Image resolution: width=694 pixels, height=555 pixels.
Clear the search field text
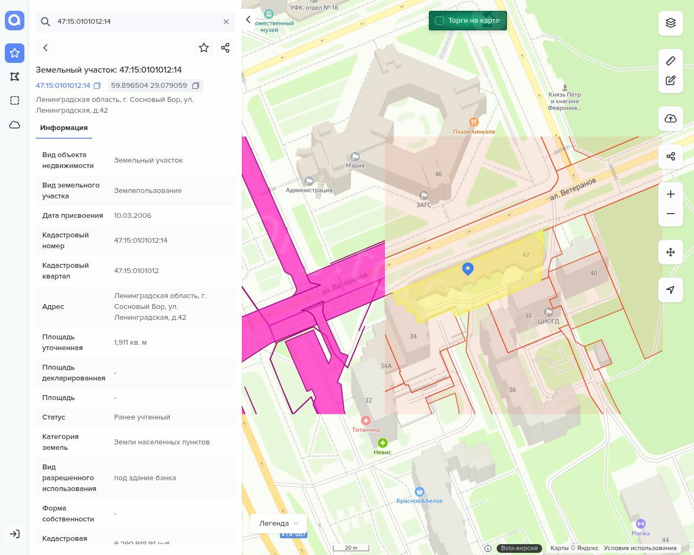pyautogui.click(x=226, y=22)
